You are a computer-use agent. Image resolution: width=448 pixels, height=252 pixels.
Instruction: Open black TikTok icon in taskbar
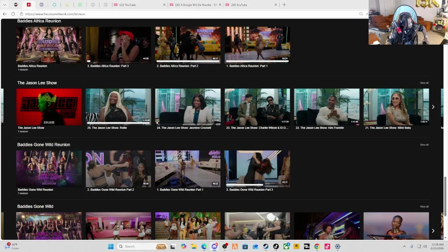pyautogui.click(x=276, y=246)
